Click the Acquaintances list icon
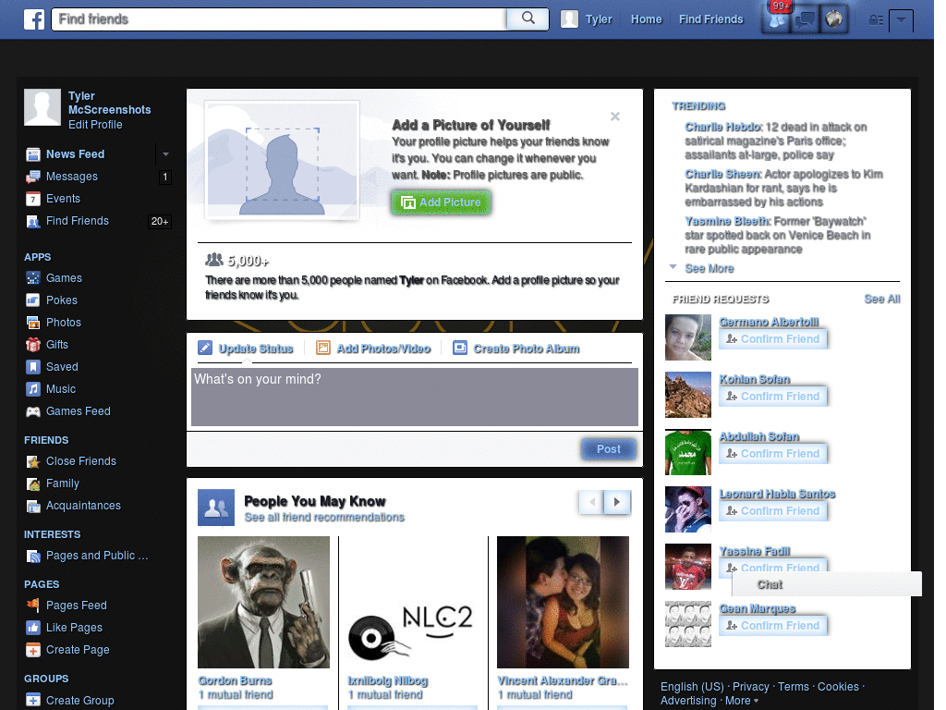 click(33, 506)
